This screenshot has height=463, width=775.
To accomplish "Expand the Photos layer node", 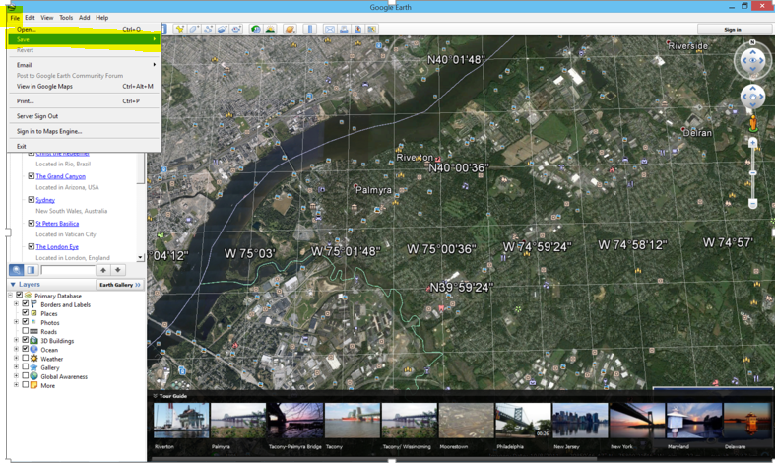I will [x=16, y=321].
